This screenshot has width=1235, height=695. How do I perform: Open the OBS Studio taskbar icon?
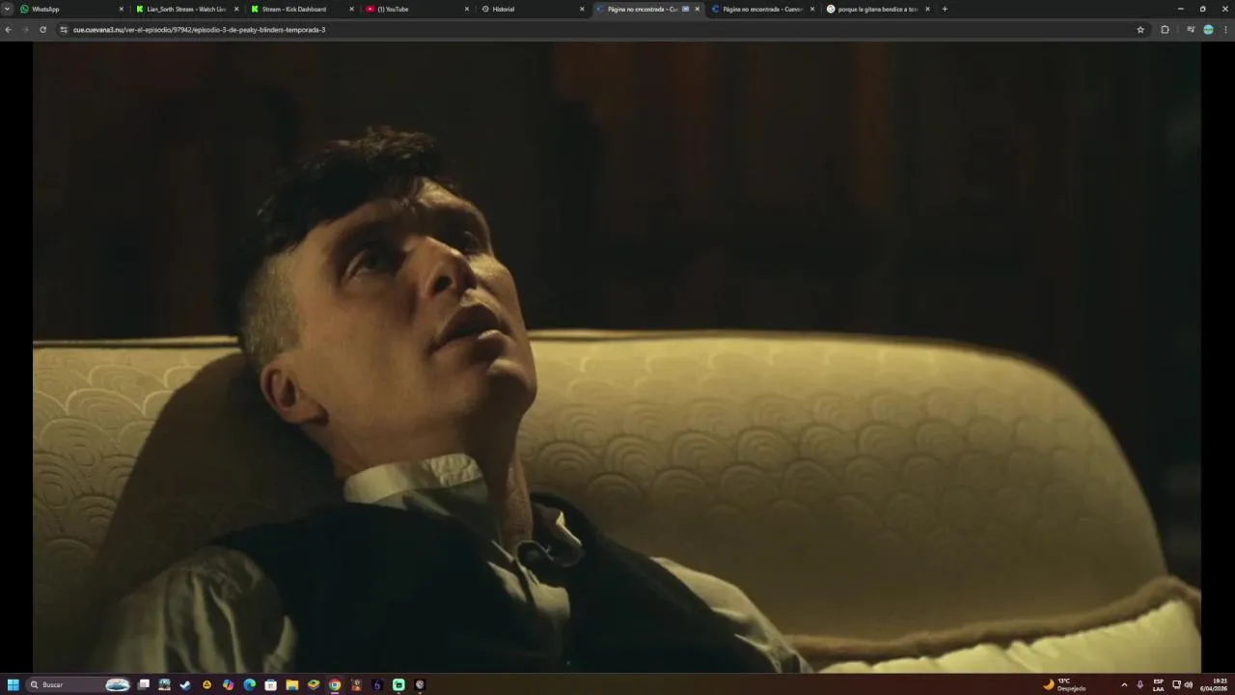pos(420,684)
